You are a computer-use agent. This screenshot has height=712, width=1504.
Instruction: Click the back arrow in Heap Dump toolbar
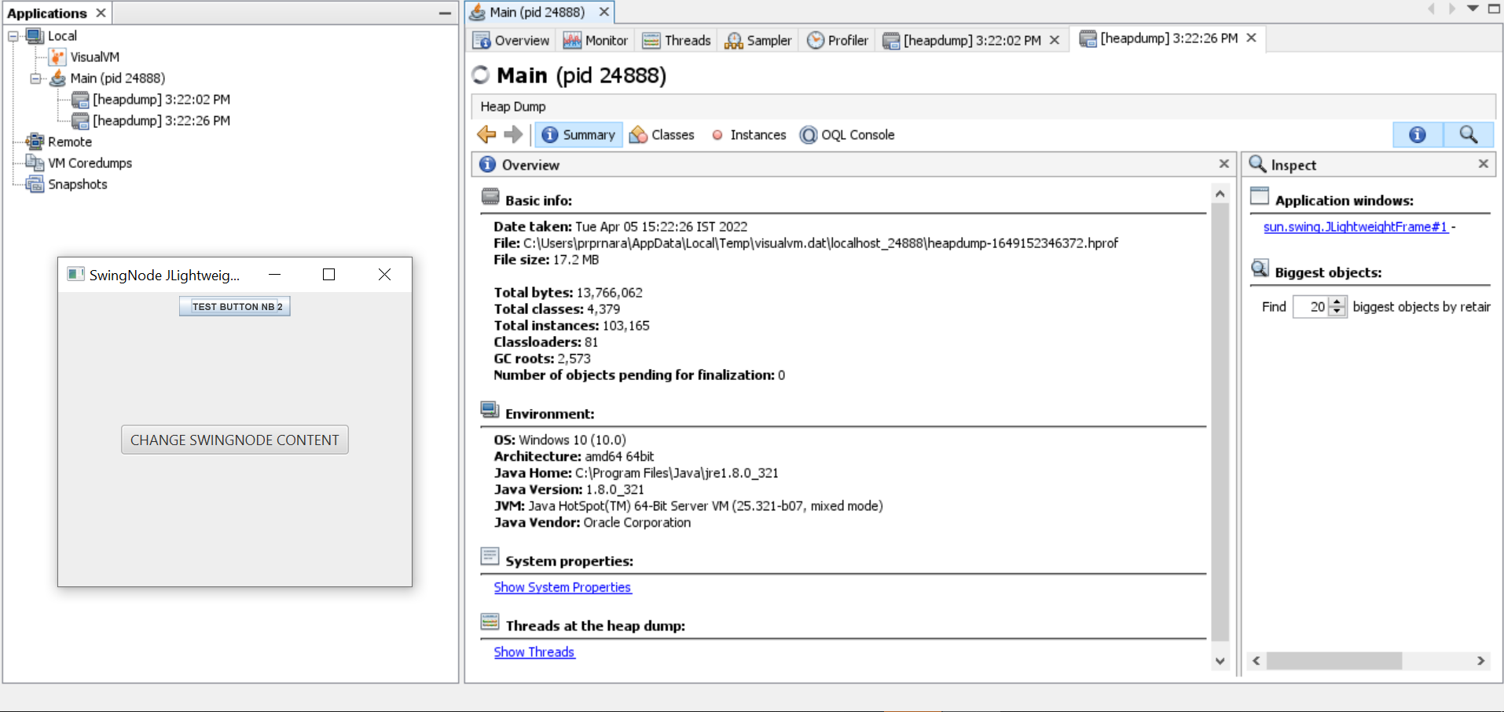(486, 135)
